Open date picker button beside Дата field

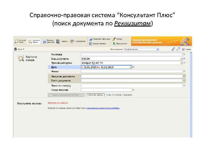tap(134, 67)
